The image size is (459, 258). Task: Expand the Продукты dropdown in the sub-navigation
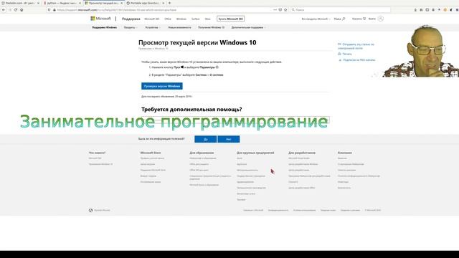(x=131, y=27)
